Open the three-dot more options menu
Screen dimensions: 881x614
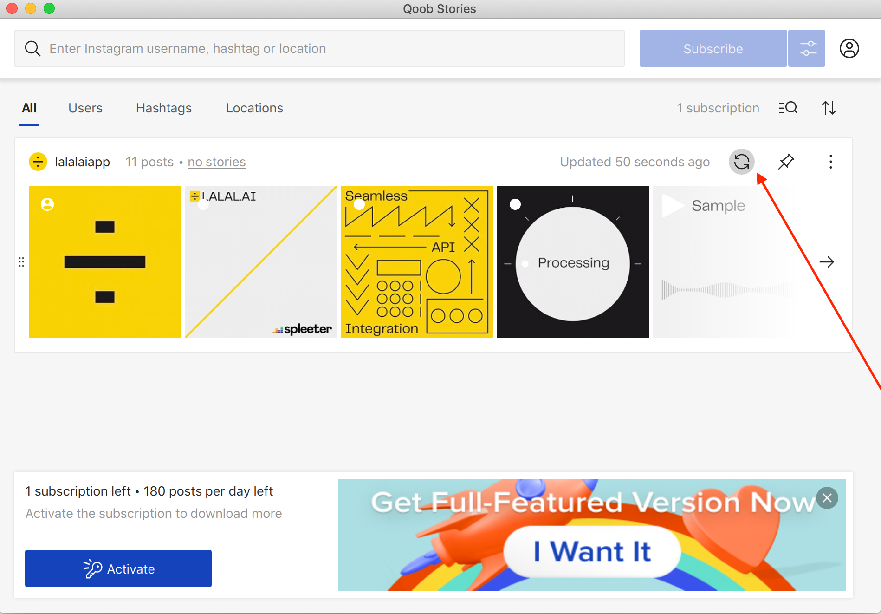(x=831, y=162)
